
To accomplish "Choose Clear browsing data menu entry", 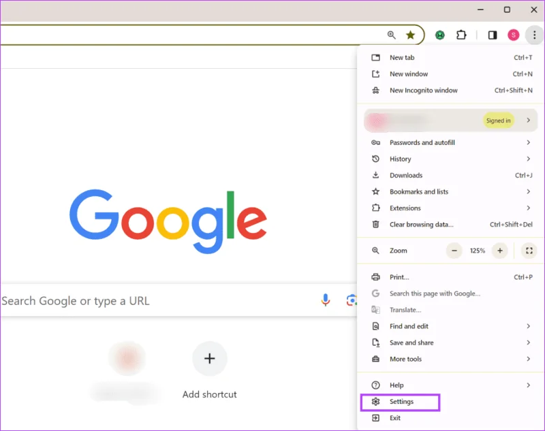I will 451,225.
